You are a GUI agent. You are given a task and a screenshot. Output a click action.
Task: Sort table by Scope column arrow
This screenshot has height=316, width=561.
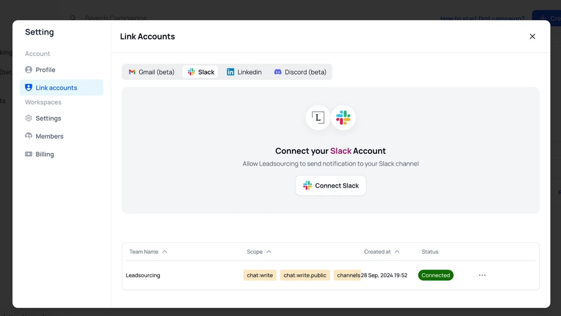(268, 252)
